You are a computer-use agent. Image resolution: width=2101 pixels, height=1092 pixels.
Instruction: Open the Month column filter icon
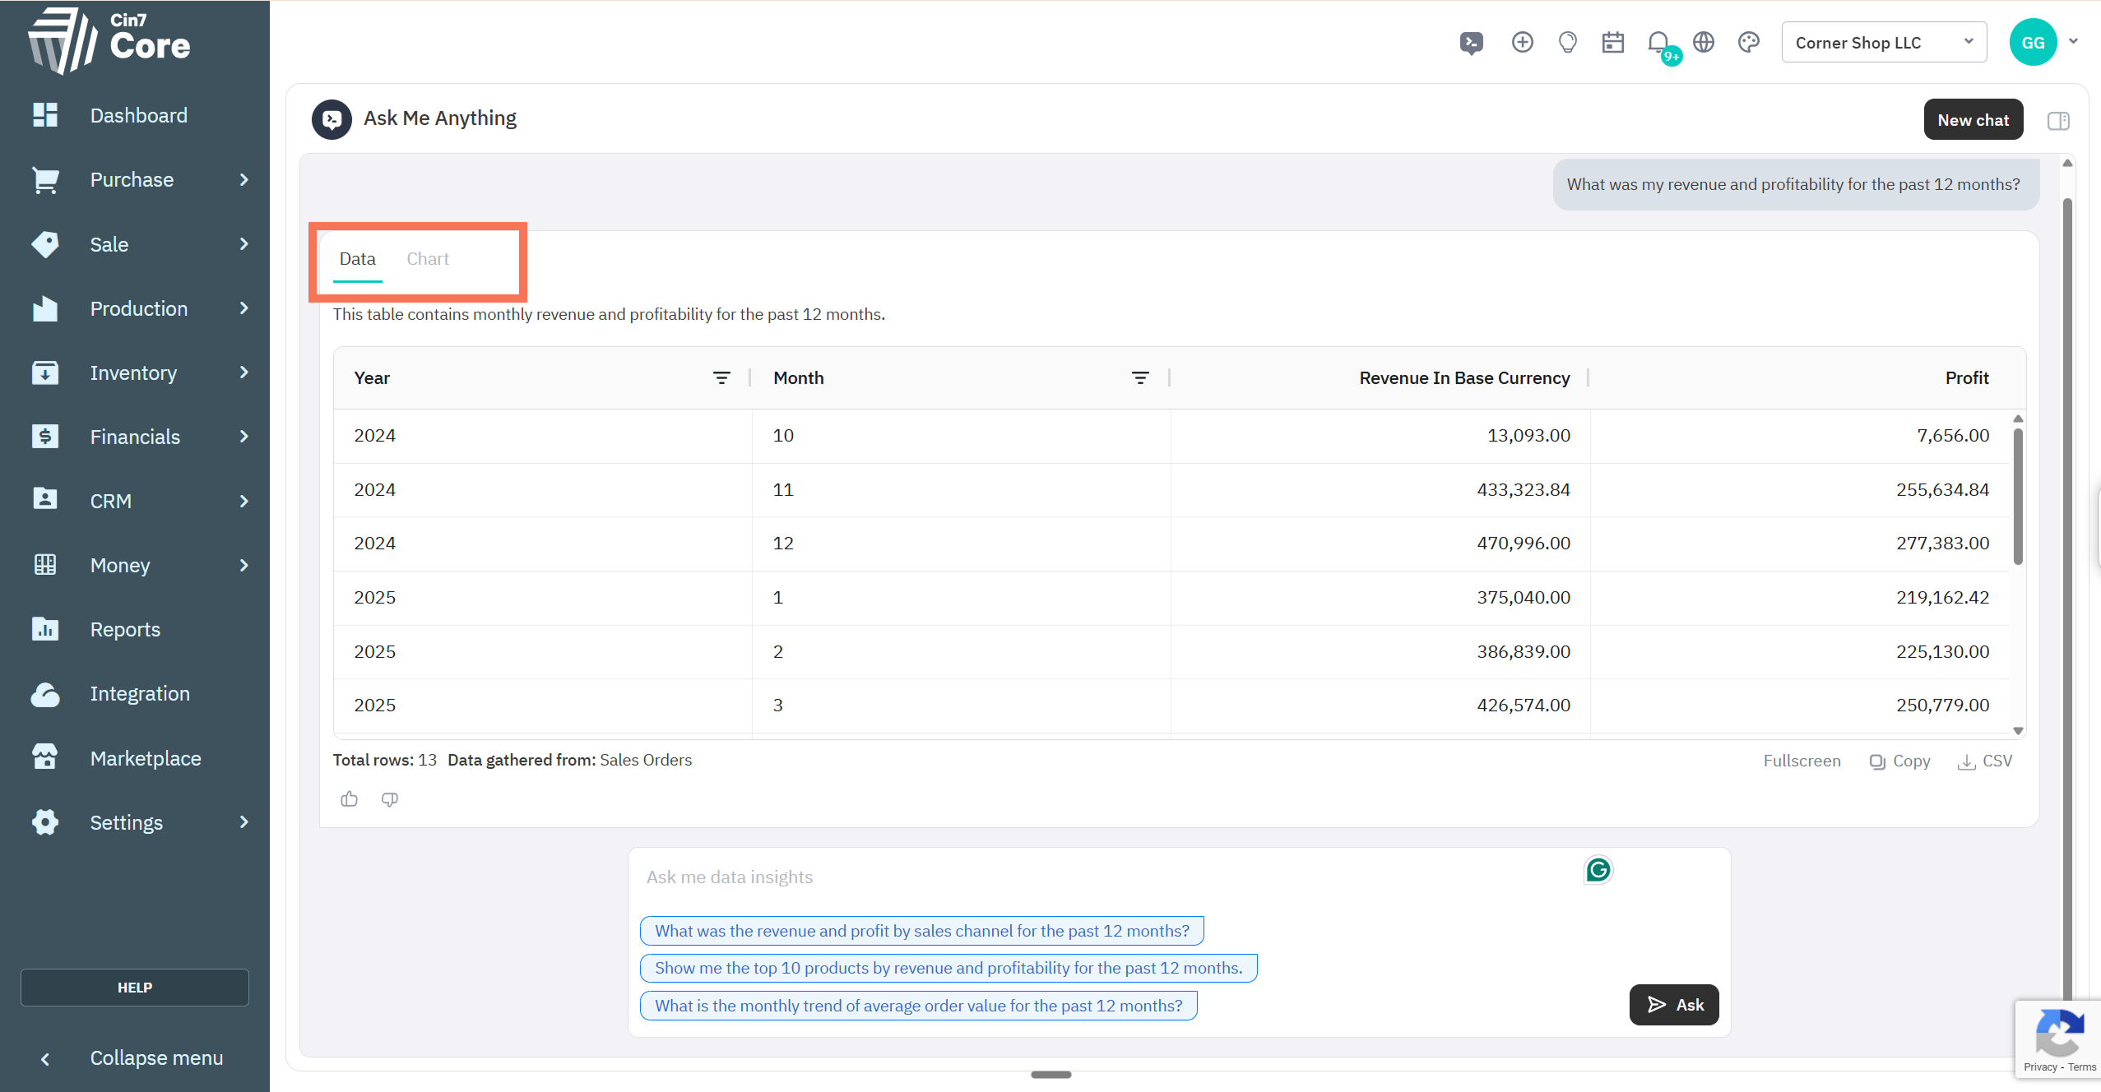pos(1140,378)
